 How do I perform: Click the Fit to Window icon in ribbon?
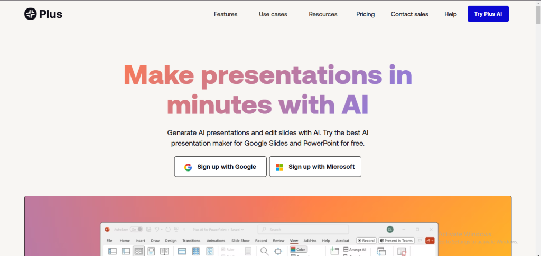(x=278, y=252)
